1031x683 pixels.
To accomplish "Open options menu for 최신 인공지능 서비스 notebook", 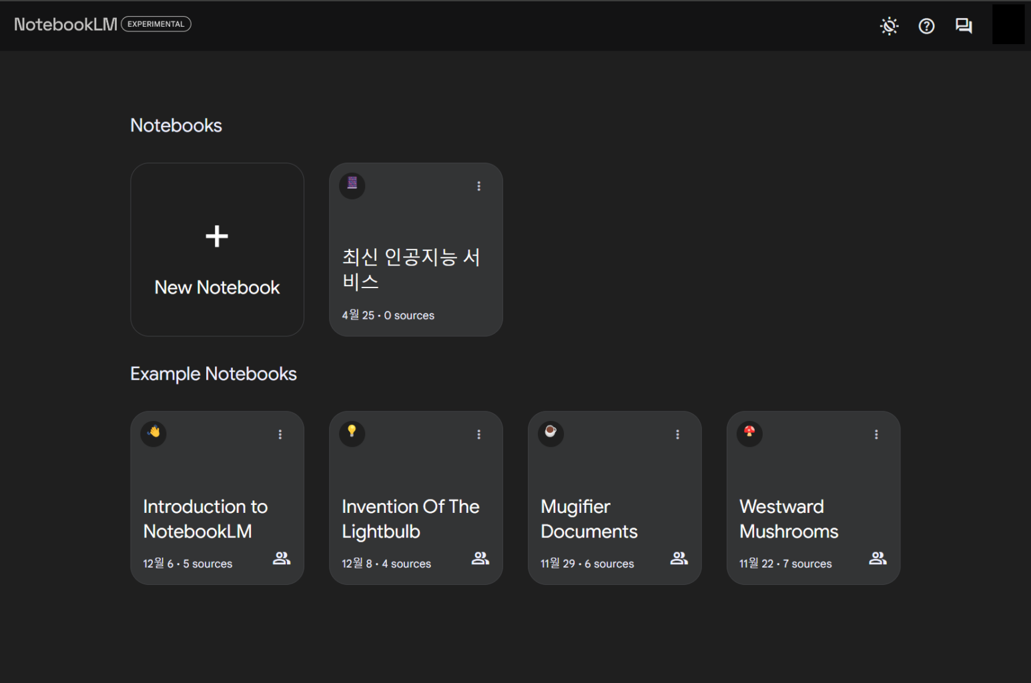I will (478, 186).
